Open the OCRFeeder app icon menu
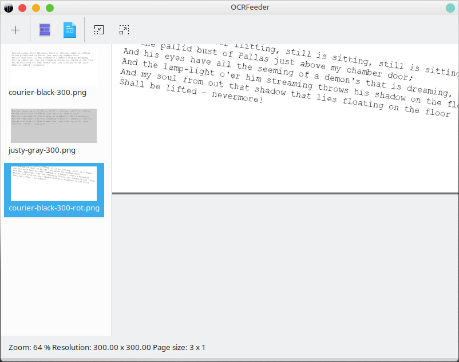The image size is (459, 362). click(x=9, y=8)
